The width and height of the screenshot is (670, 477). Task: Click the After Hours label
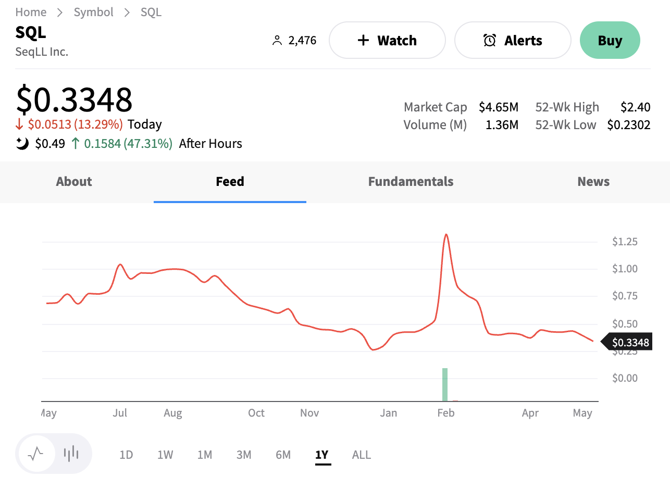tap(210, 144)
